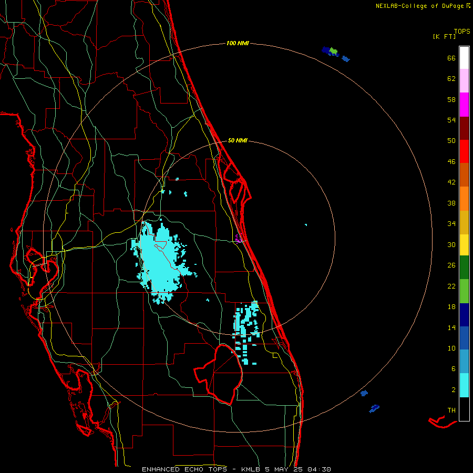Click the magenta echo at the radar site
Screen dimensions: 473x473
(238, 238)
